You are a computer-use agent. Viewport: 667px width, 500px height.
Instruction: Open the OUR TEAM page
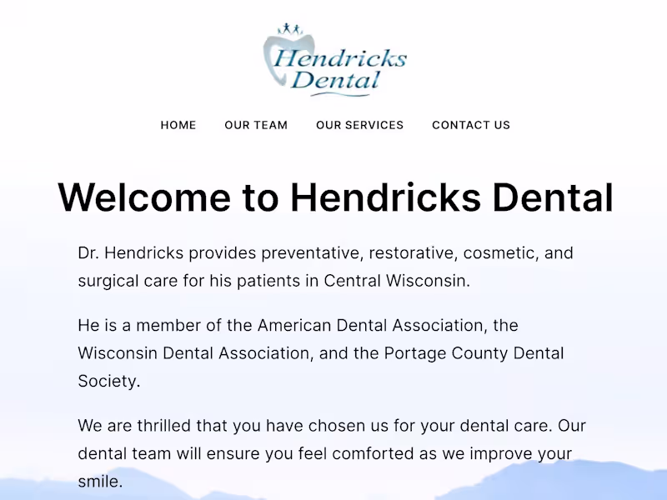click(256, 125)
